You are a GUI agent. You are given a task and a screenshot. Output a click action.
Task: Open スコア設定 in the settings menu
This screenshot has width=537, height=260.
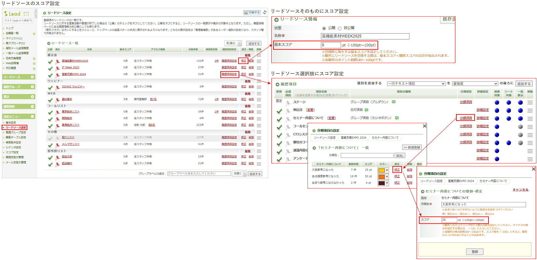12,152
